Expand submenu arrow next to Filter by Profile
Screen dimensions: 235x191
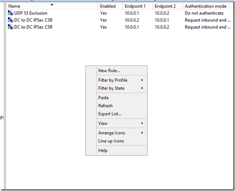142,80
